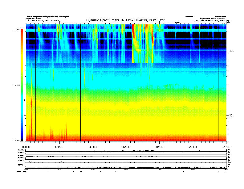This screenshot has width=244, height=189.
Task: Click the -142.50 color scale label
Action: tap(17, 85)
